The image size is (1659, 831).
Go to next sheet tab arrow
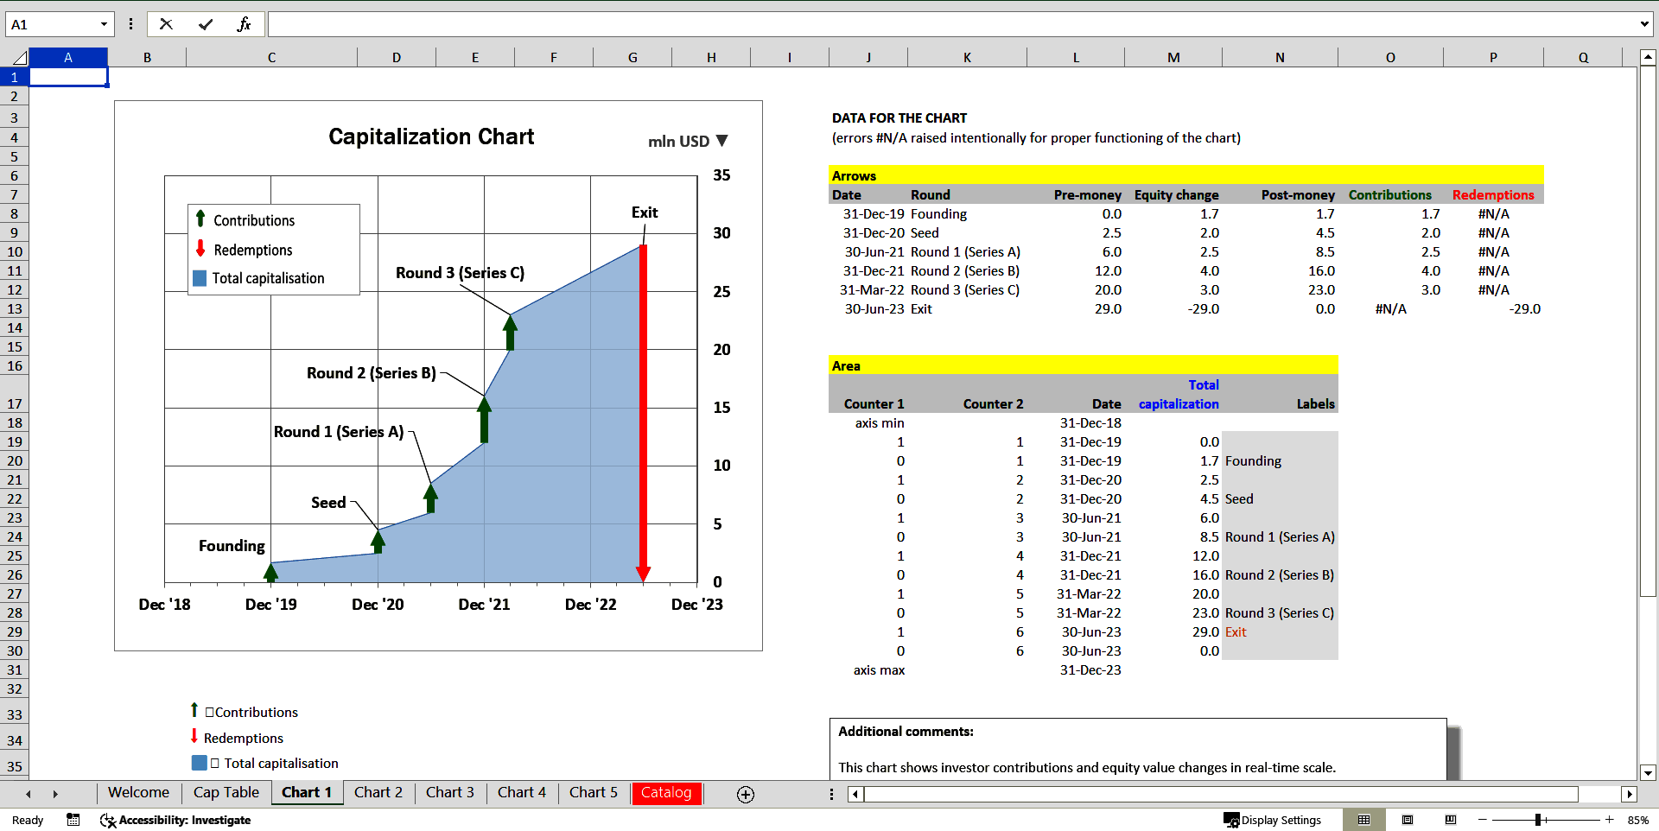(55, 794)
